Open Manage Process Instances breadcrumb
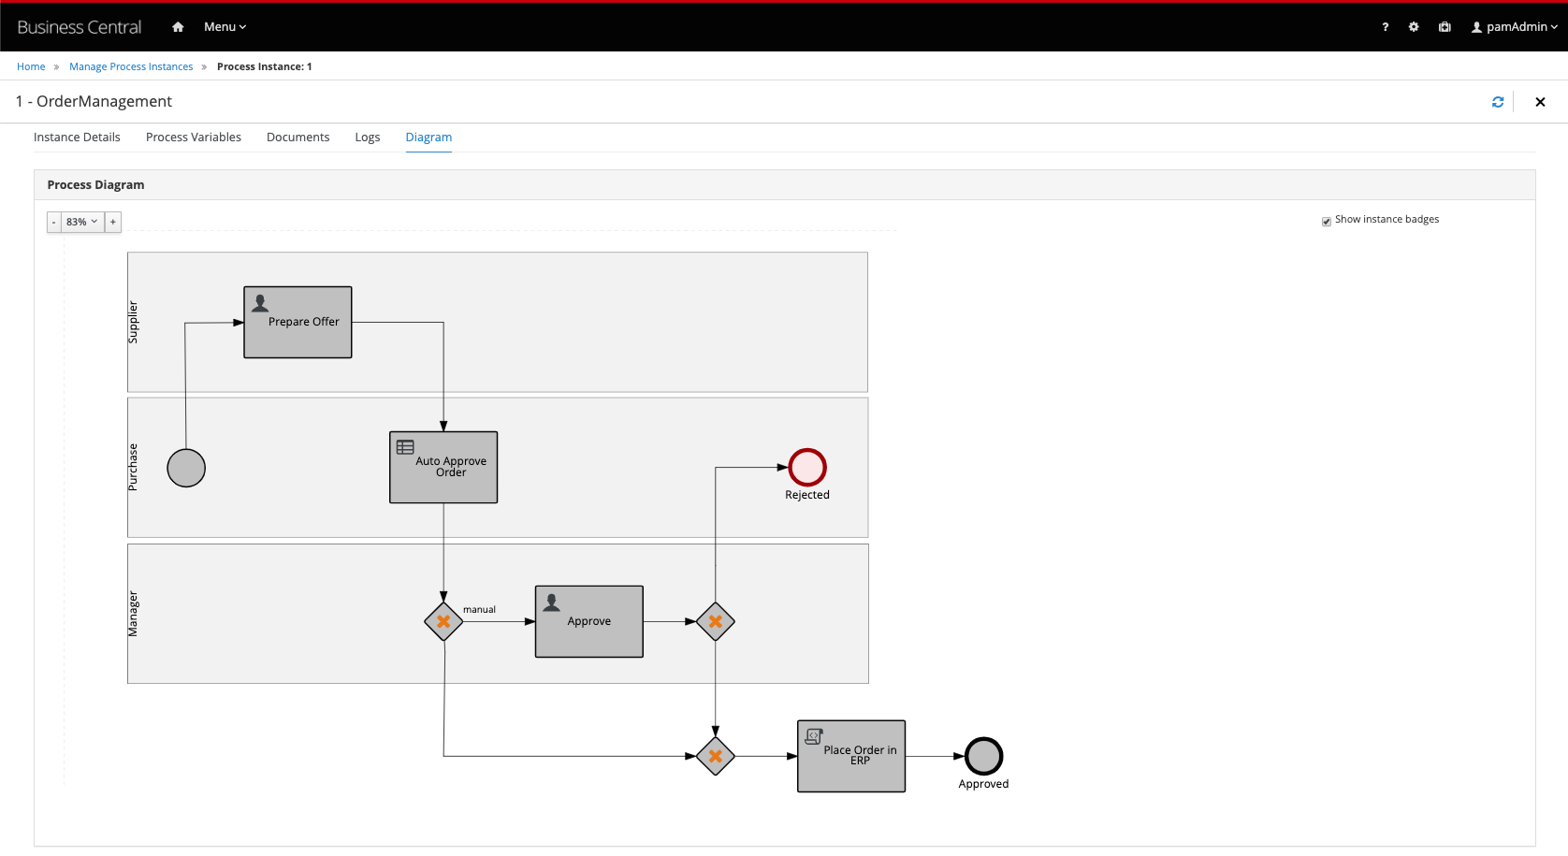The width and height of the screenshot is (1568, 856). pyautogui.click(x=131, y=66)
